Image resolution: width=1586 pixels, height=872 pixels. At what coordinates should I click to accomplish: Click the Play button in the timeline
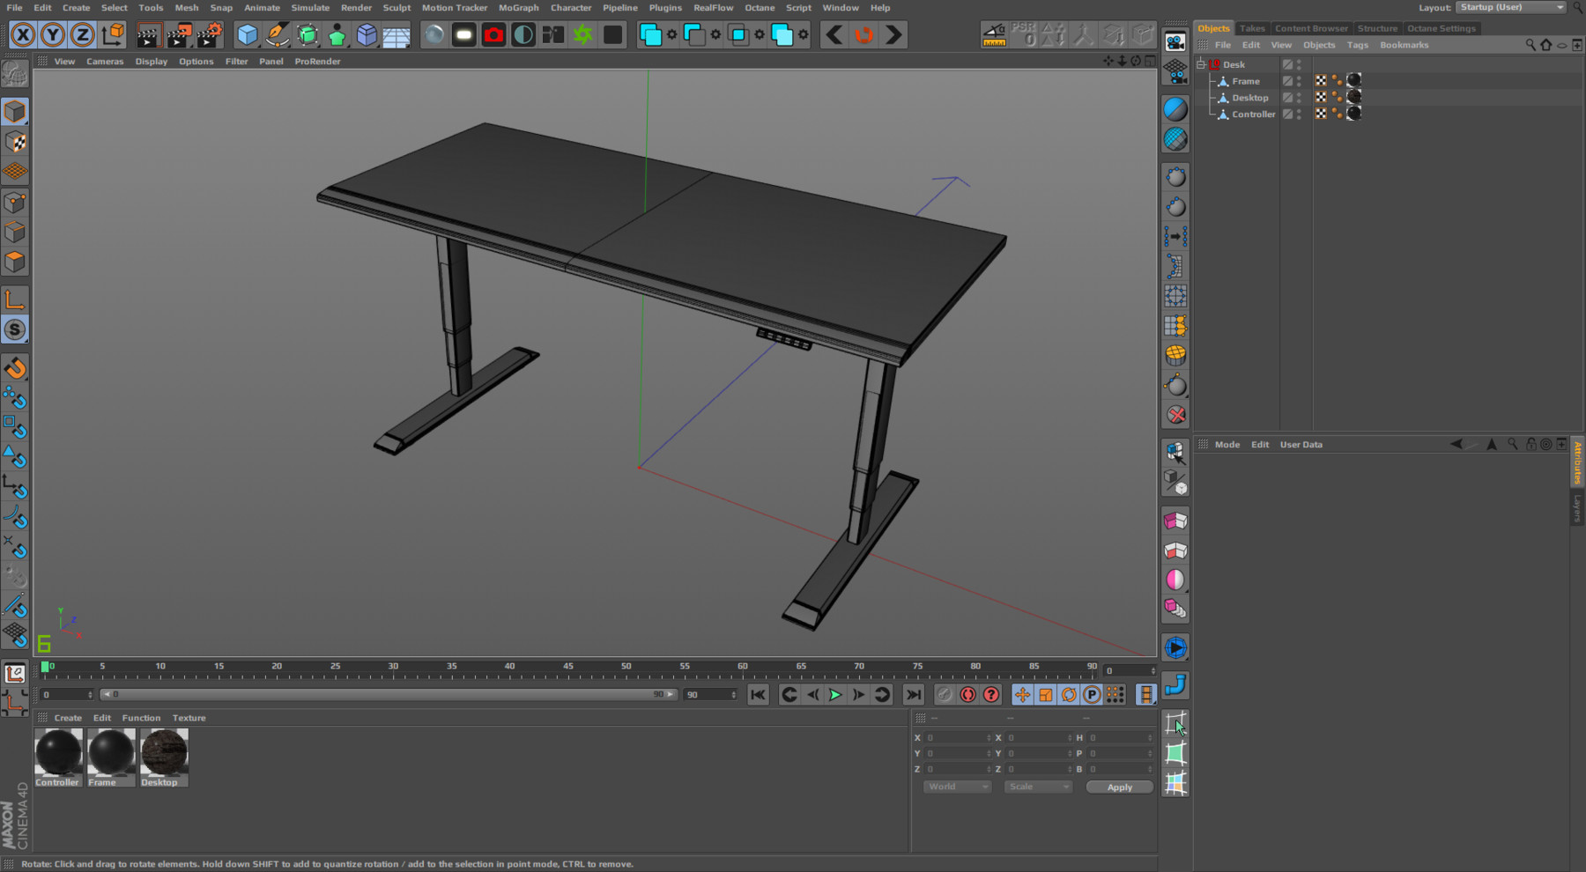834,694
